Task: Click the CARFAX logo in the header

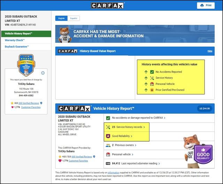Action: (108, 6)
